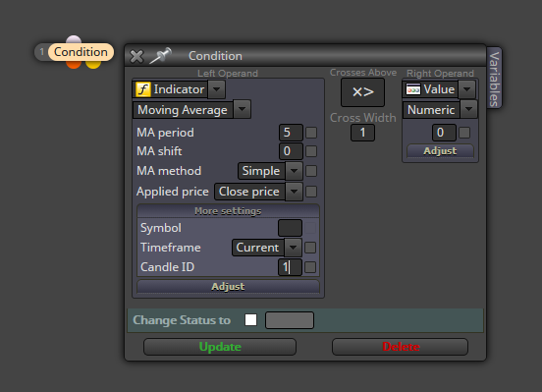Toggle the Symbol checkbox

(x=310, y=228)
